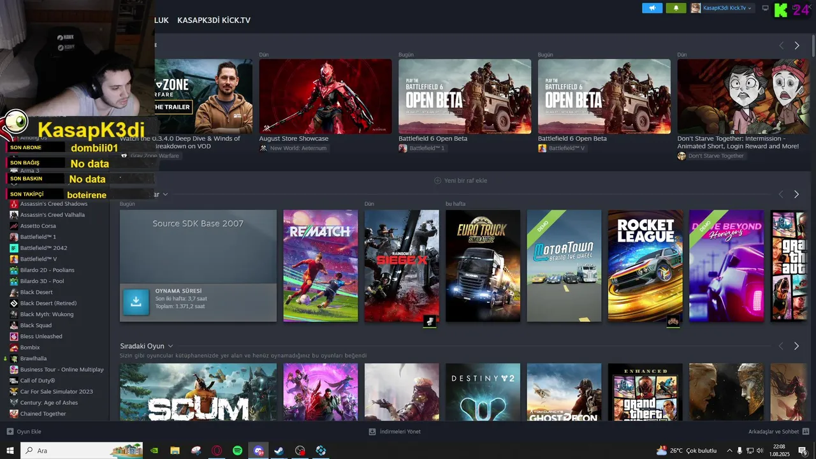Click the Source SDK Base download icon
816x459 pixels.
coord(136,302)
